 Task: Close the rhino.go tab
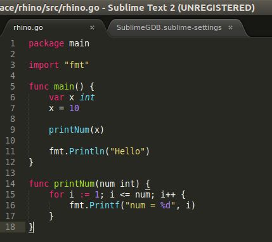[x=92, y=27]
